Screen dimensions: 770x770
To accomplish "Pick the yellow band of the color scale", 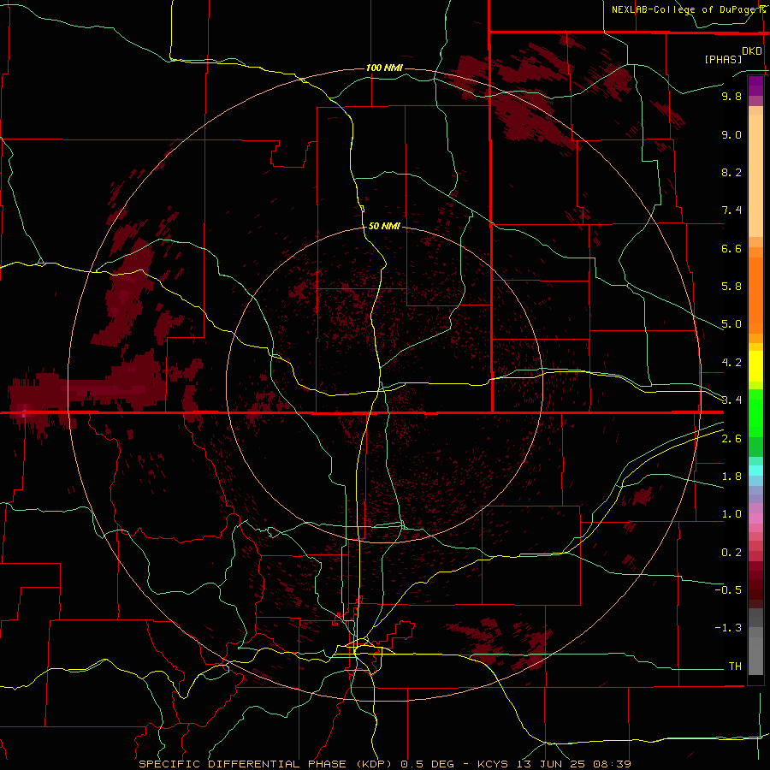I will [755, 366].
